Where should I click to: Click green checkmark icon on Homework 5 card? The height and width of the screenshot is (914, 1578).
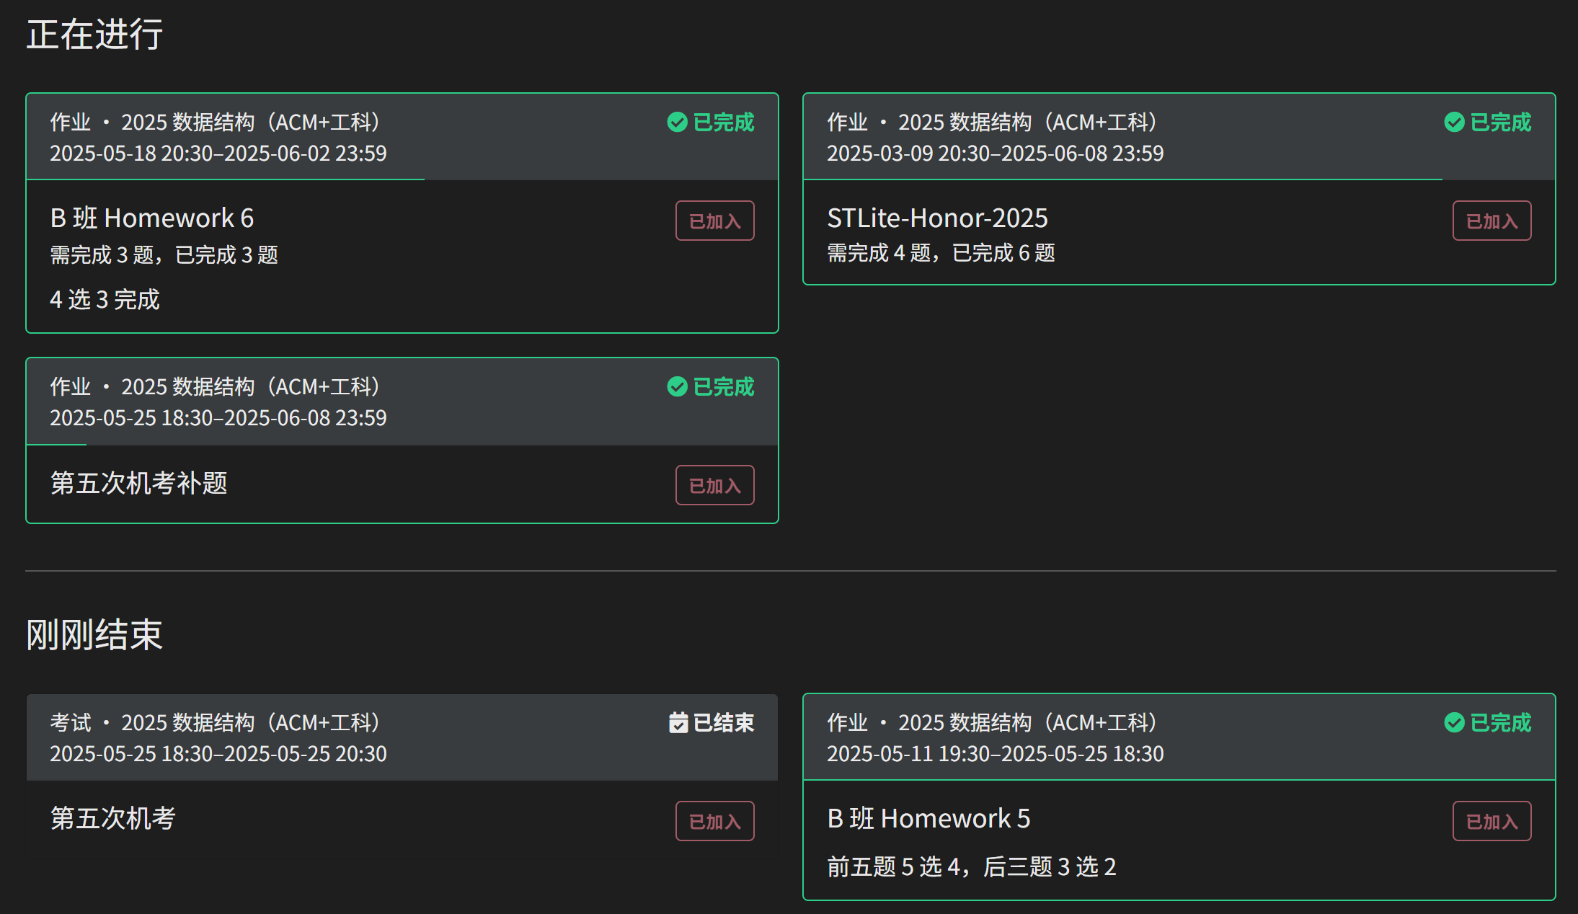(1454, 722)
